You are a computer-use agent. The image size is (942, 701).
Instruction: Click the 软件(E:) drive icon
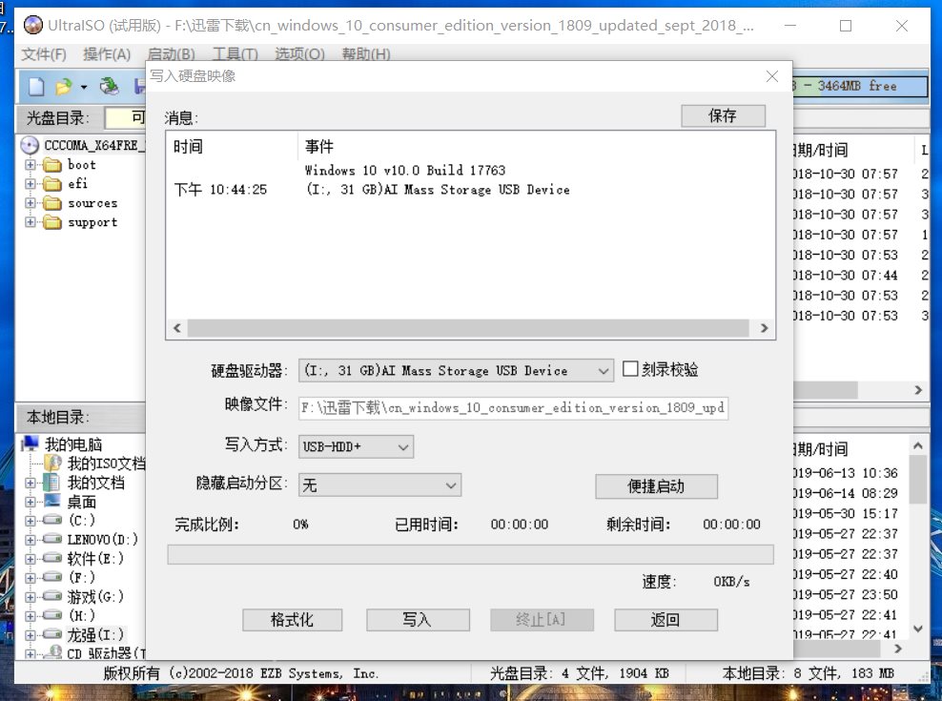coord(52,558)
